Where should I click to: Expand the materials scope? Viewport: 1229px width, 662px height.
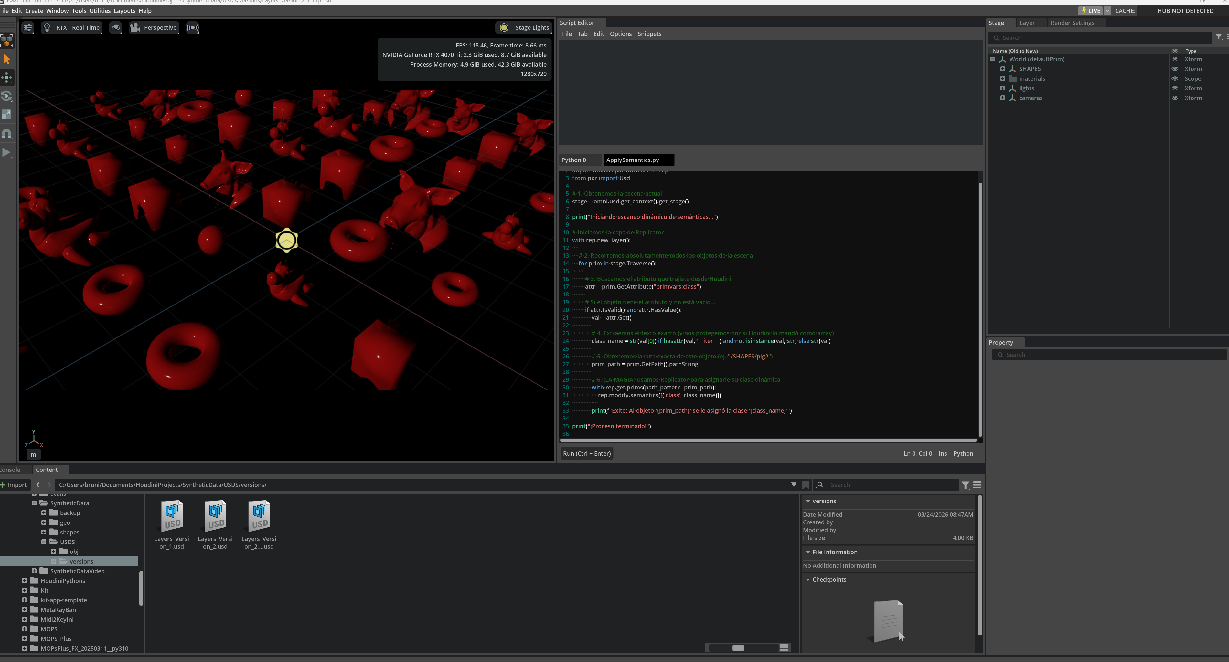(x=1002, y=79)
